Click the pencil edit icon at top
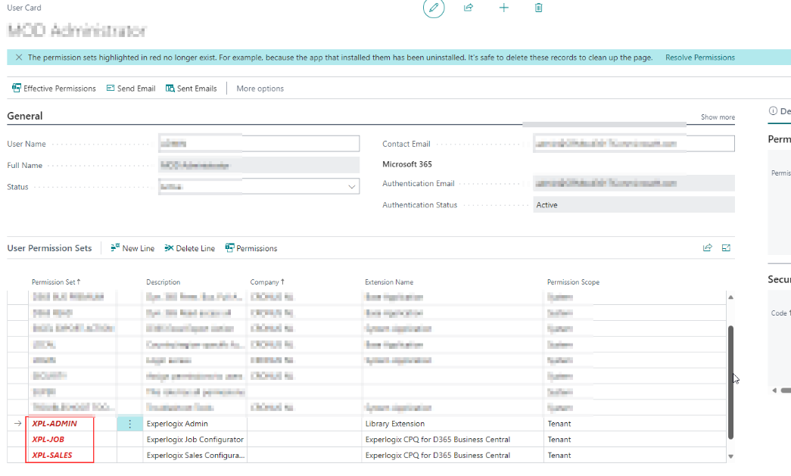Screen dimensions: 791x476 click(x=433, y=8)
